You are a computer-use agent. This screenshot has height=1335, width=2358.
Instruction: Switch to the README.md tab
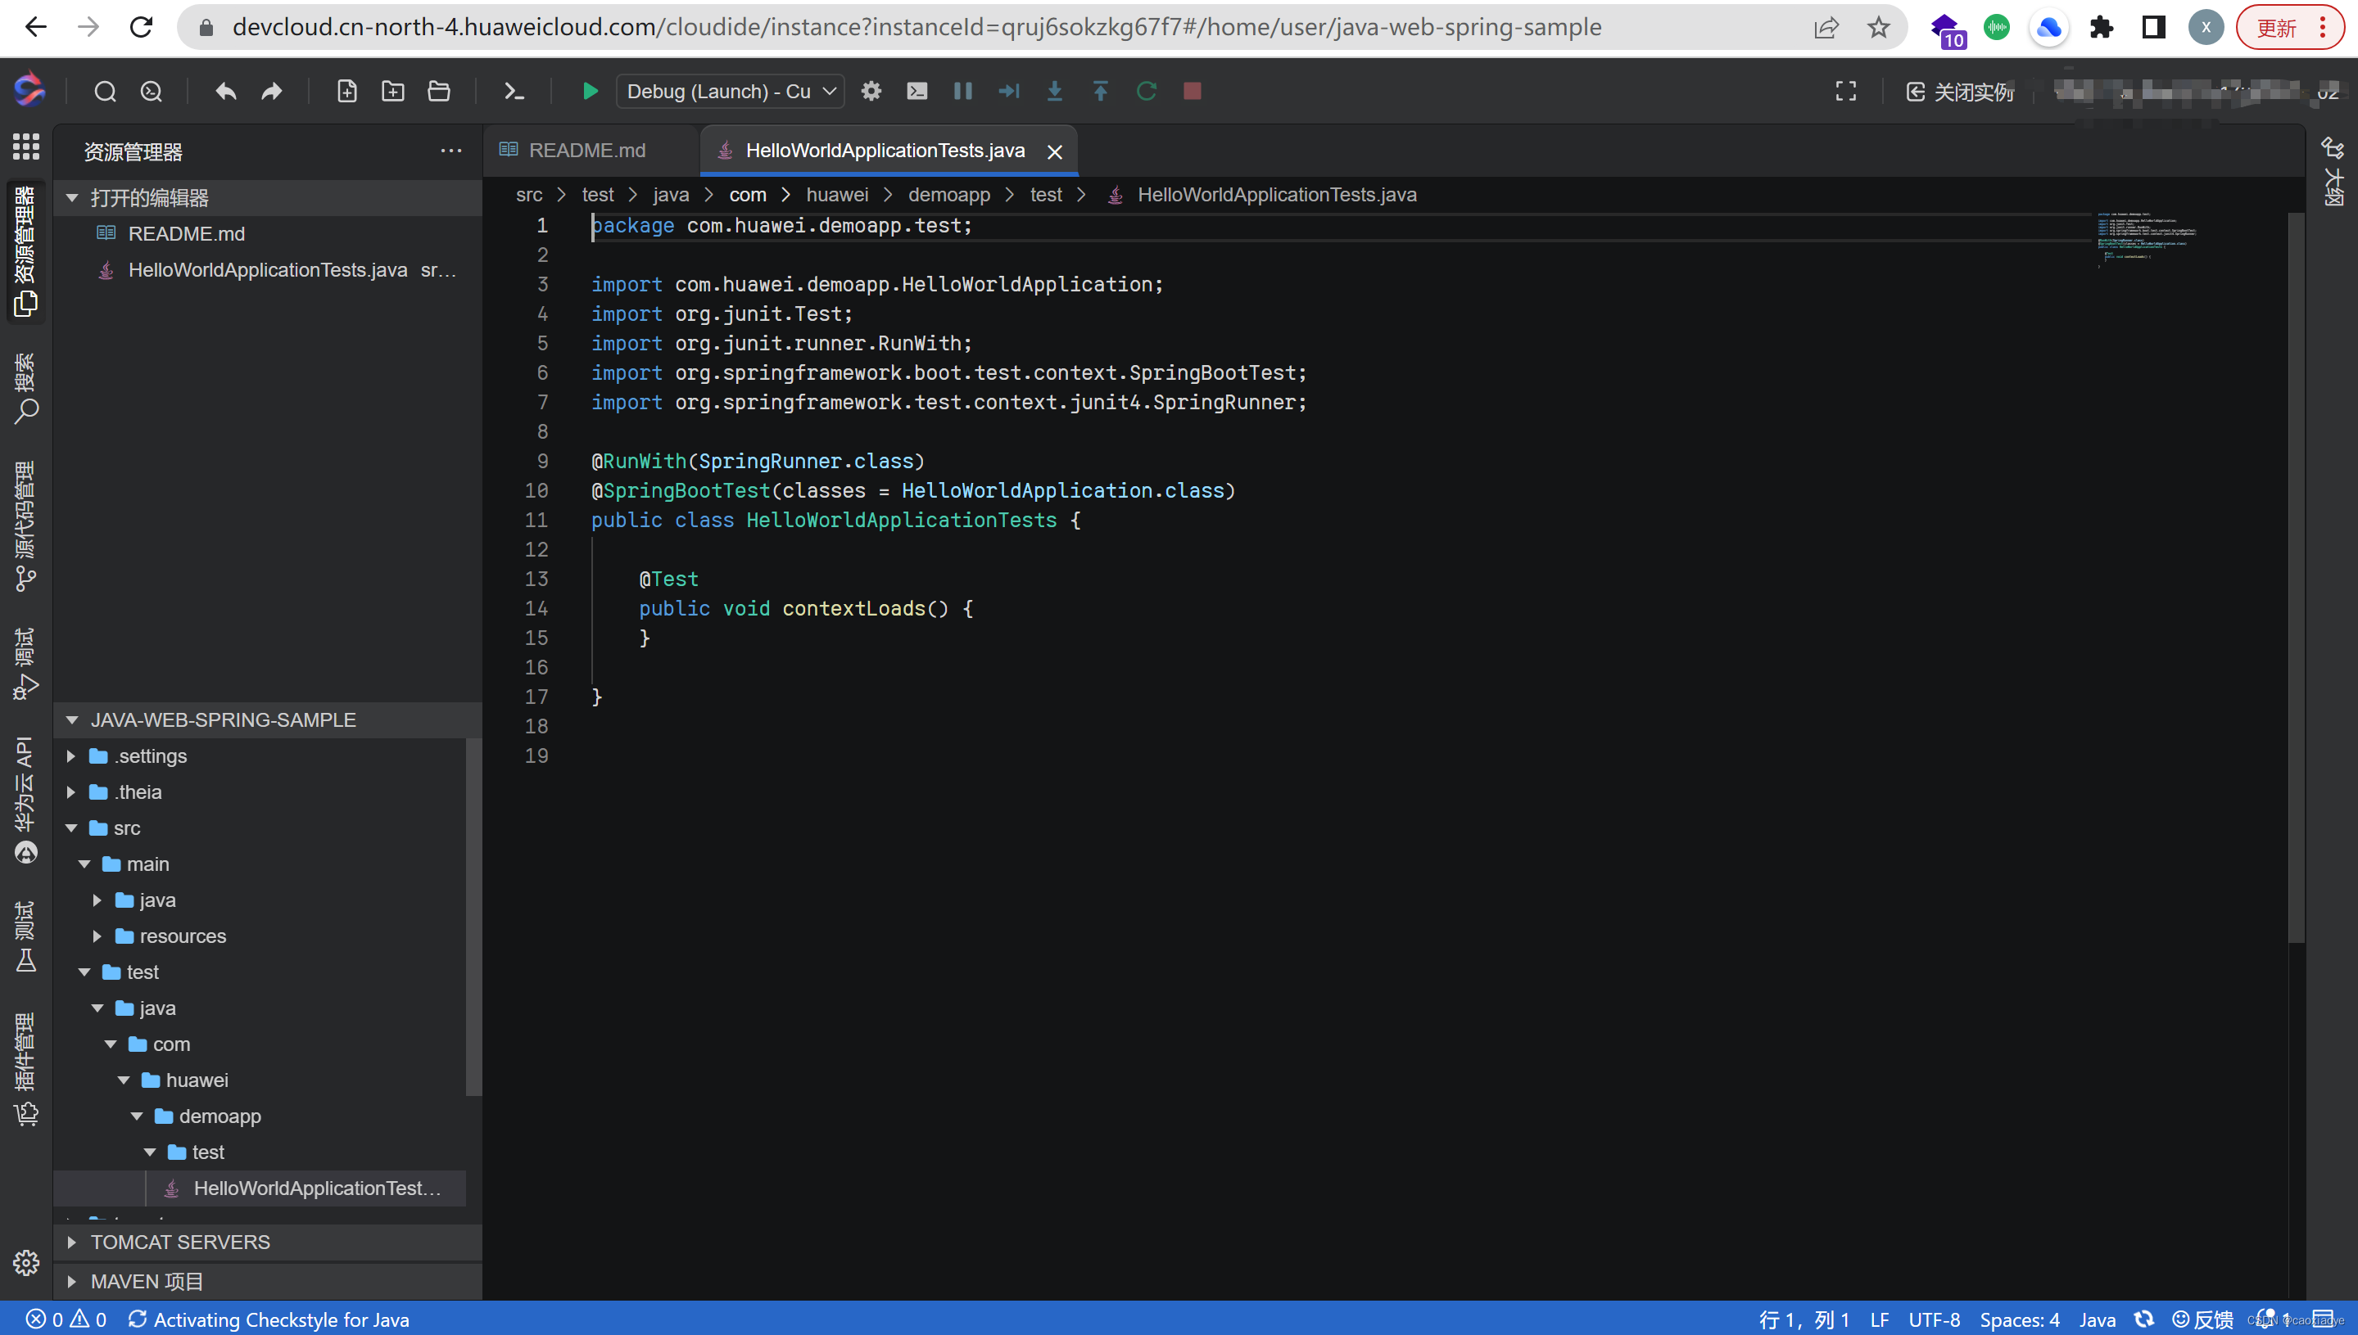(x=586, y=150)
